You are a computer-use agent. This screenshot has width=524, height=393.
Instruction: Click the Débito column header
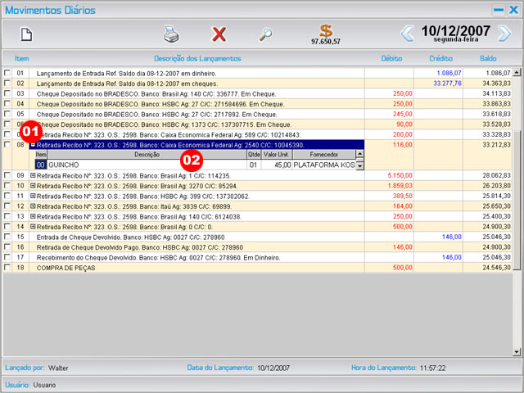pyautogui.click(x=391, y=59)
